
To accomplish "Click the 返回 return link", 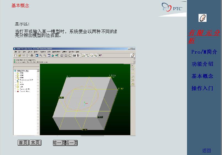I will pyautogui.click(x=207, y=151).
